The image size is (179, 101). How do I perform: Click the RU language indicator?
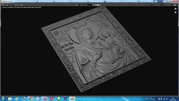click(x=146, y=98)
